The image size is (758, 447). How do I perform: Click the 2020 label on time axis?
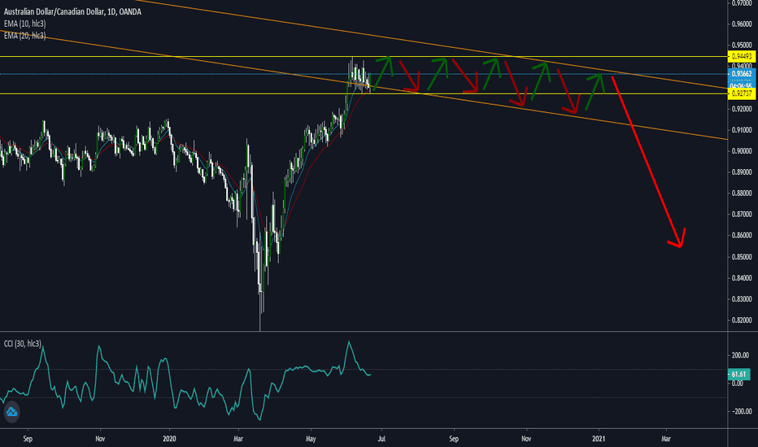click(169, 439)
